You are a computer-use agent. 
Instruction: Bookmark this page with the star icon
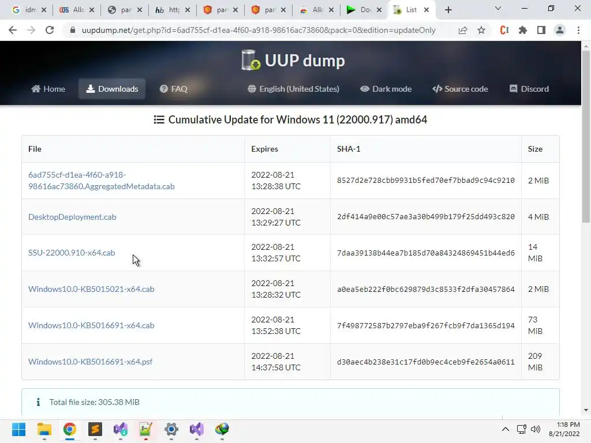(481, 30)
